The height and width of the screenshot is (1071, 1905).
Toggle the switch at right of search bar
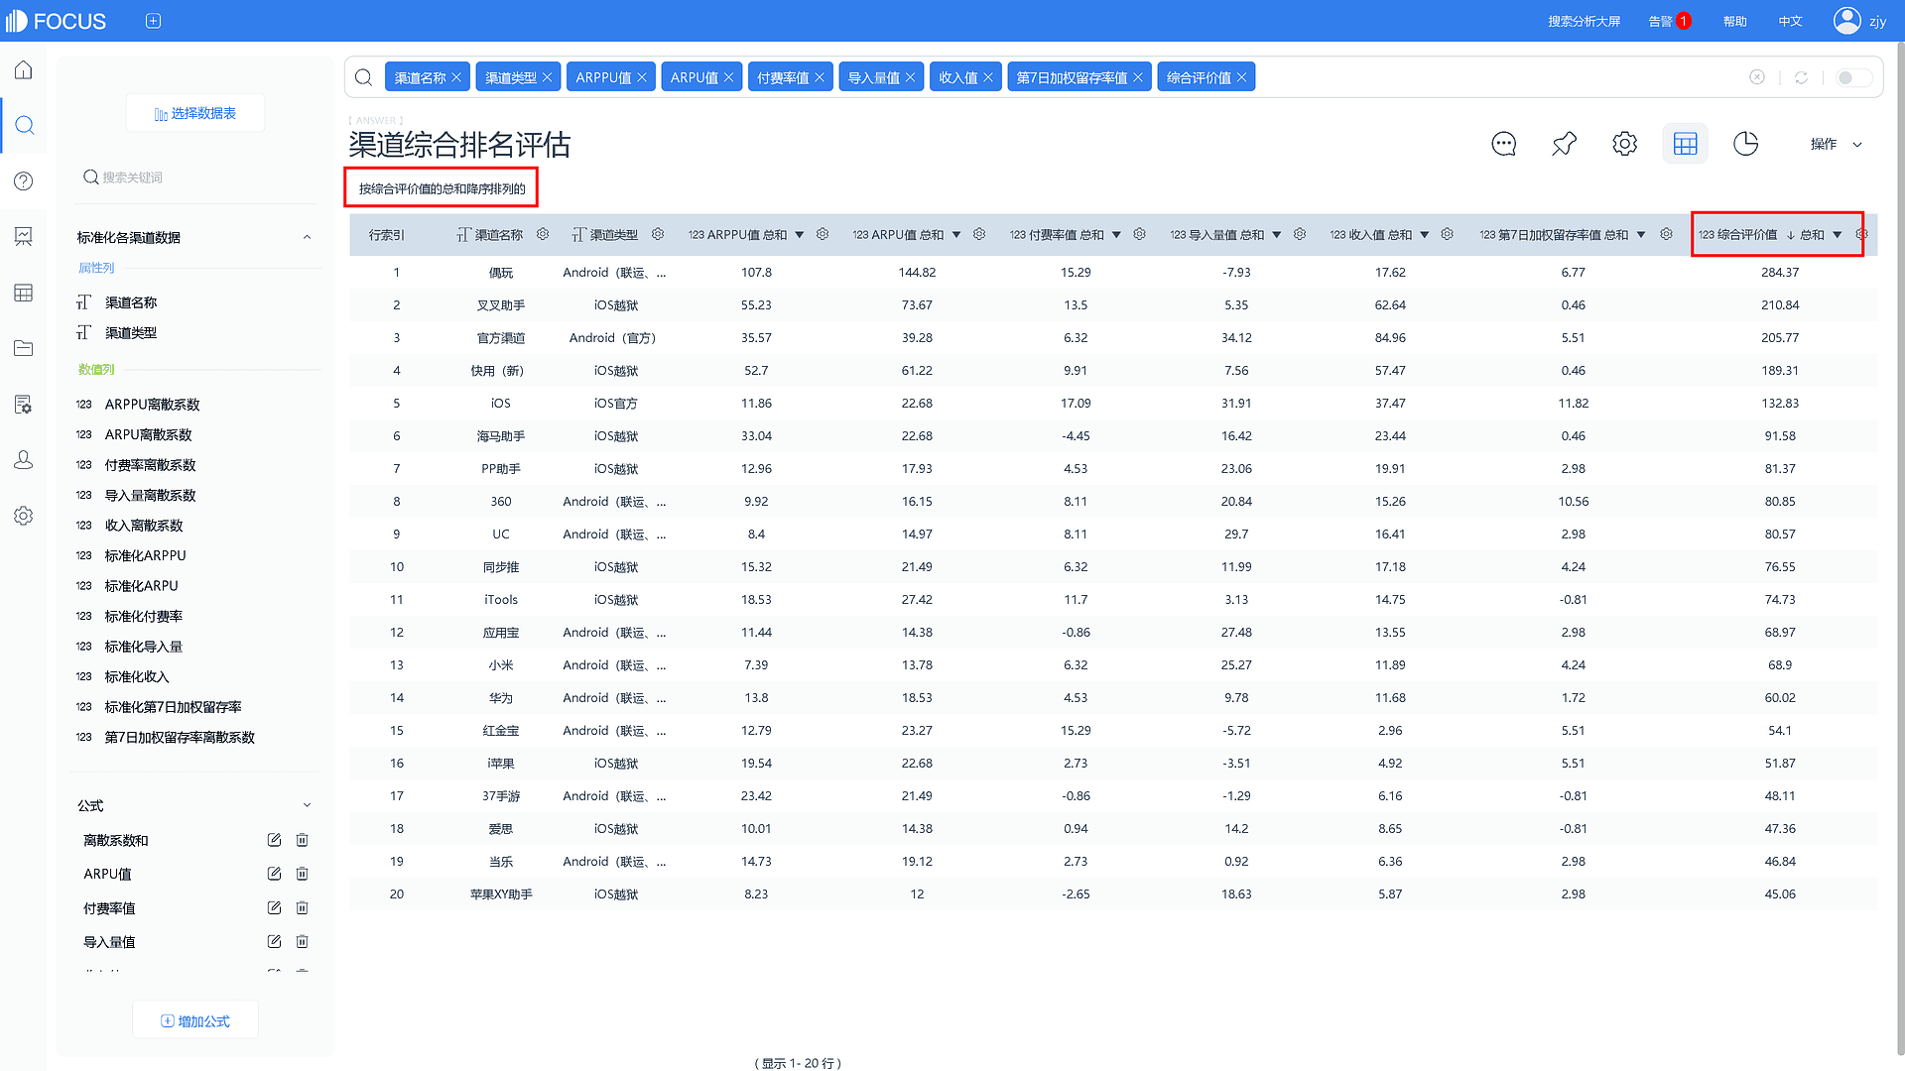(x=1853, y=77)
